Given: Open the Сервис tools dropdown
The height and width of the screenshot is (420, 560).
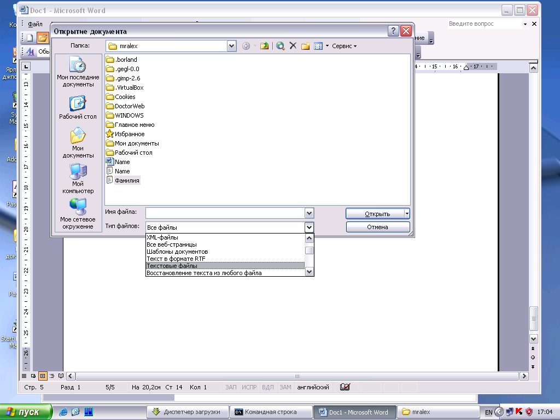Looking at the screenshot, I should pos(344,46).
